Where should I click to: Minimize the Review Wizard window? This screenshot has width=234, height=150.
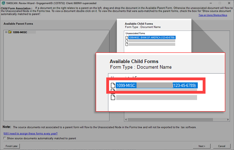pyautogui.click(x=211, y=3)
